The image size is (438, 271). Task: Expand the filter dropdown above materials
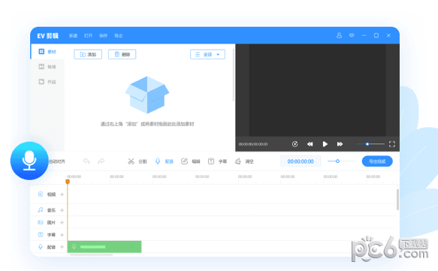click(207, 54)
